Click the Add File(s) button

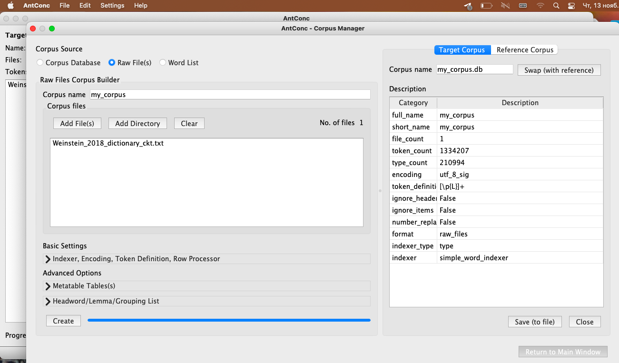77,123
